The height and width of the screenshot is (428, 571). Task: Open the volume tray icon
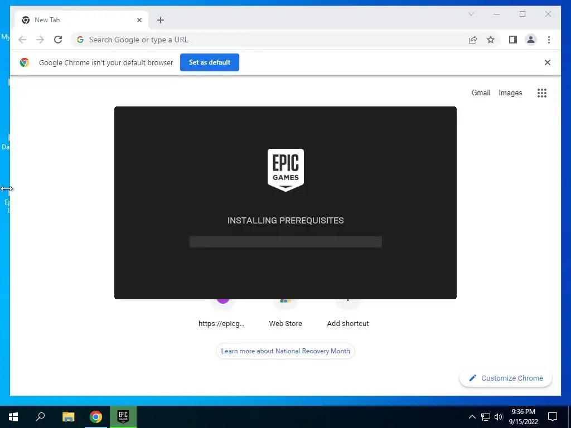pyautogui.click(x=499, y=417)
